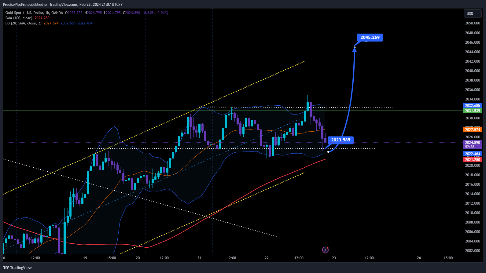Click date label 26 on time axis
This screenshot has width=486, height=273.
(419, 258)
